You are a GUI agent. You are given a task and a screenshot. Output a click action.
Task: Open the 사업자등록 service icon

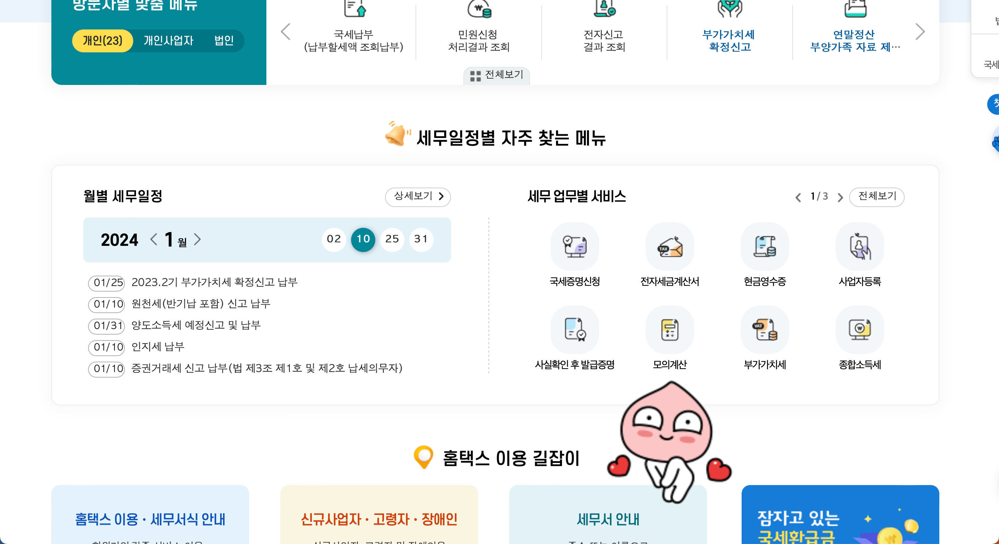(x=860, y=247)
